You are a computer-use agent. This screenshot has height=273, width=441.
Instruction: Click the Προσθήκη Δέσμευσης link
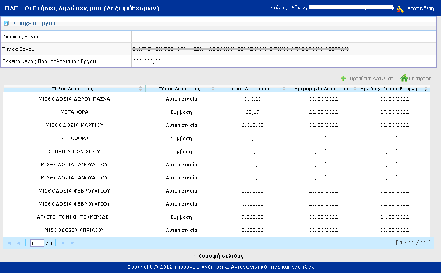tap(372, 78)
